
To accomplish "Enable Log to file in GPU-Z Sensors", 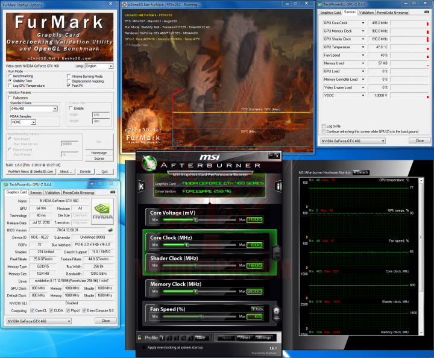I will [x=323, y=126].
